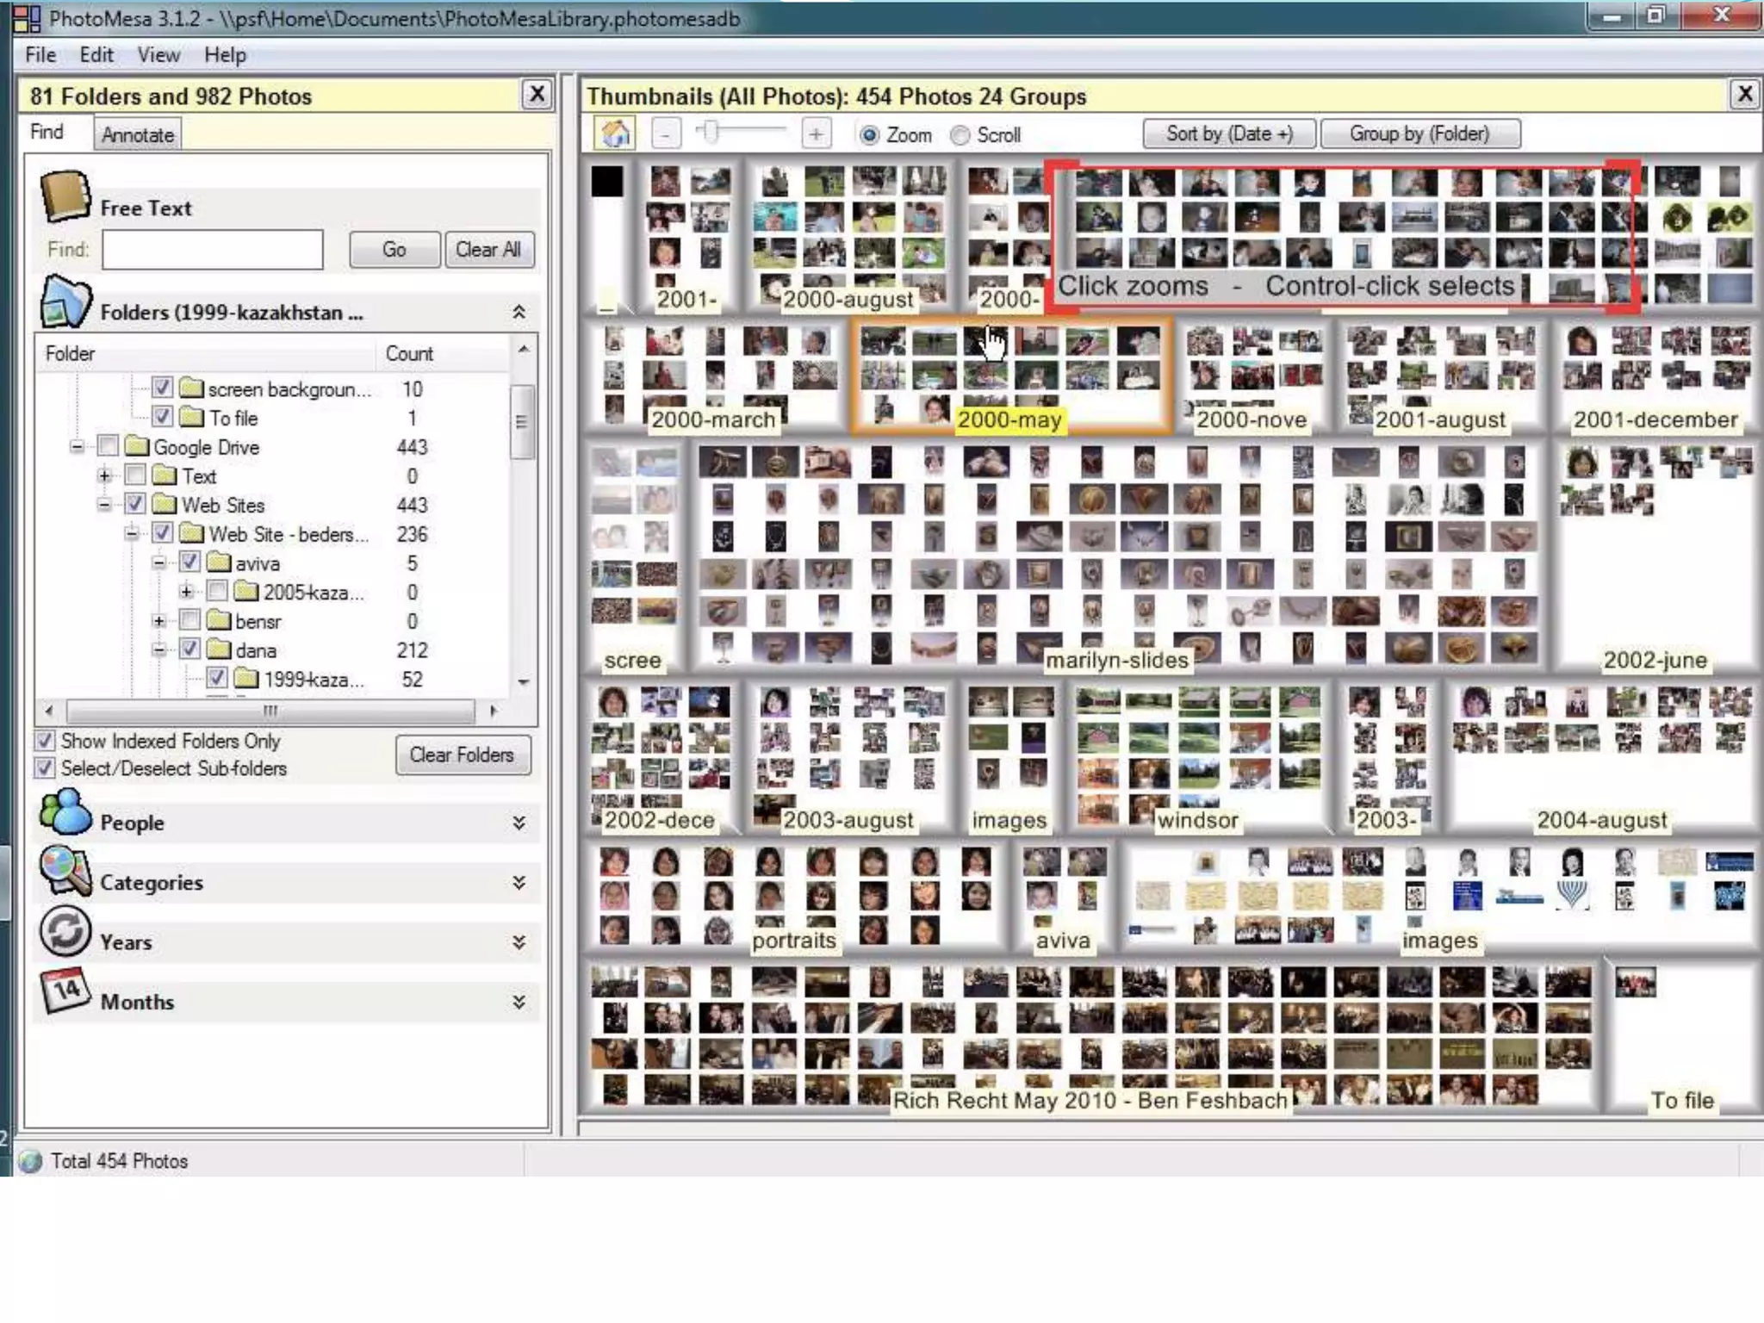Image resolution: width=1764 pixels, height=1323 pixels.
Task: Click the zoom in plus button
Action: tap(815, 134)
